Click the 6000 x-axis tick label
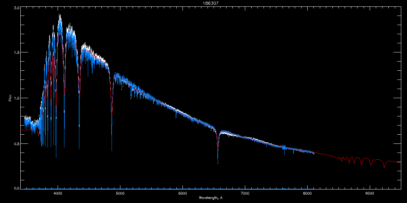 (182, 193)
